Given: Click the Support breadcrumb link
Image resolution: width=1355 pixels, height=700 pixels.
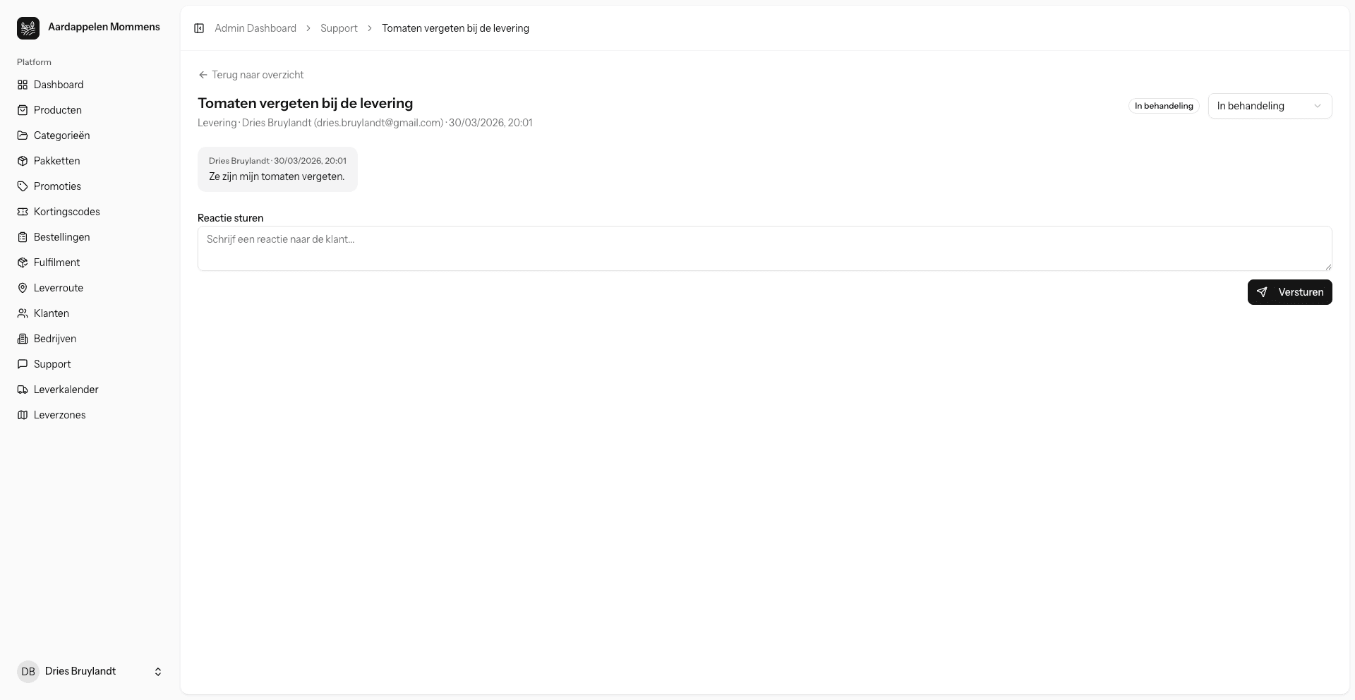Looking at the screenshot, I should [x=339, y=28].
